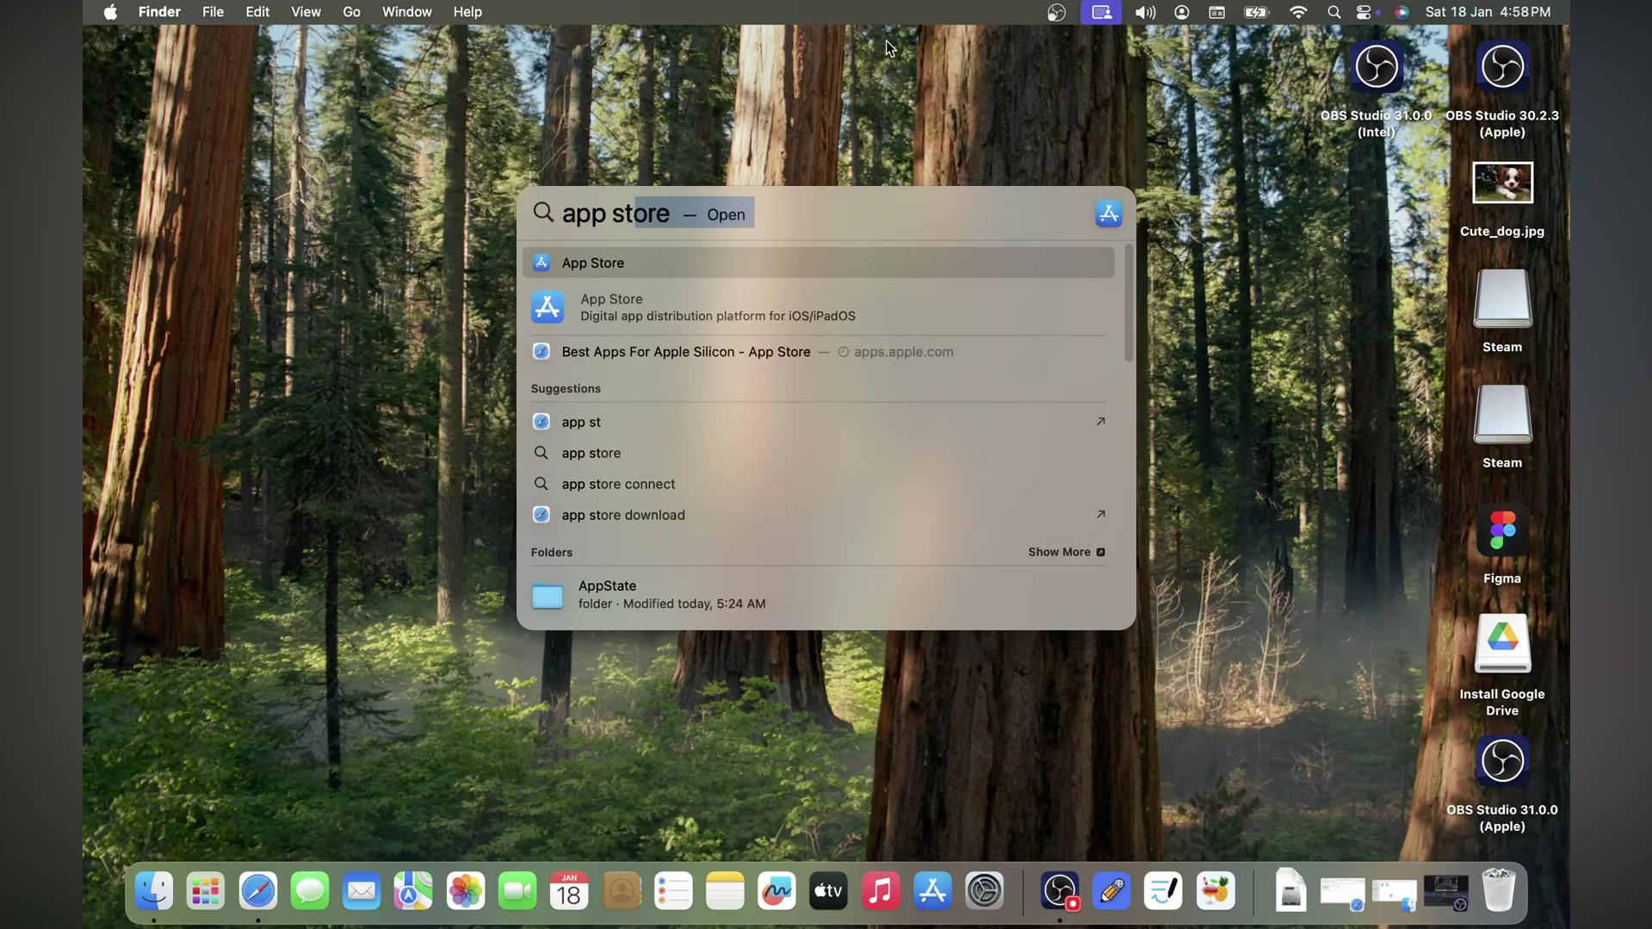Open Apple TV from the Dock
Image resolution: width=1652 pixels, height=929 pixels.
pos(829,891)
